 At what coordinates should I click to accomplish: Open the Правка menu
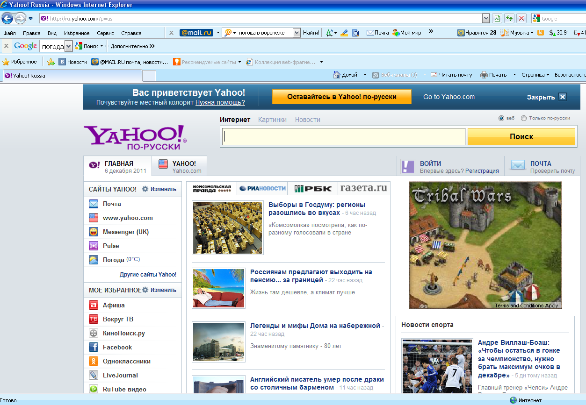tap(31, 33)
